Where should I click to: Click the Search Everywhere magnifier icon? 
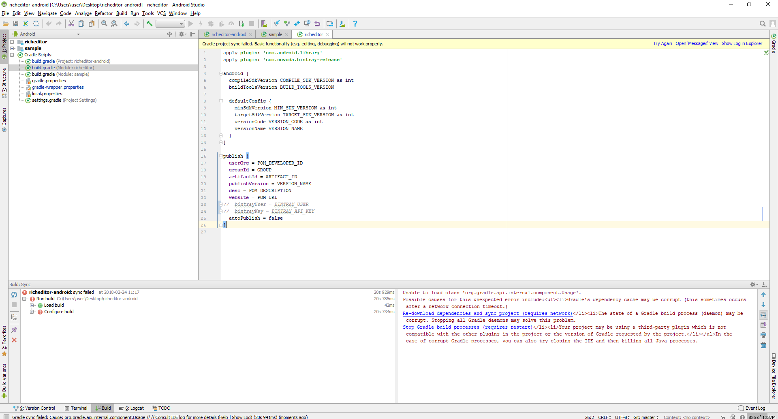pyautogui.click(x=762, y=24)
